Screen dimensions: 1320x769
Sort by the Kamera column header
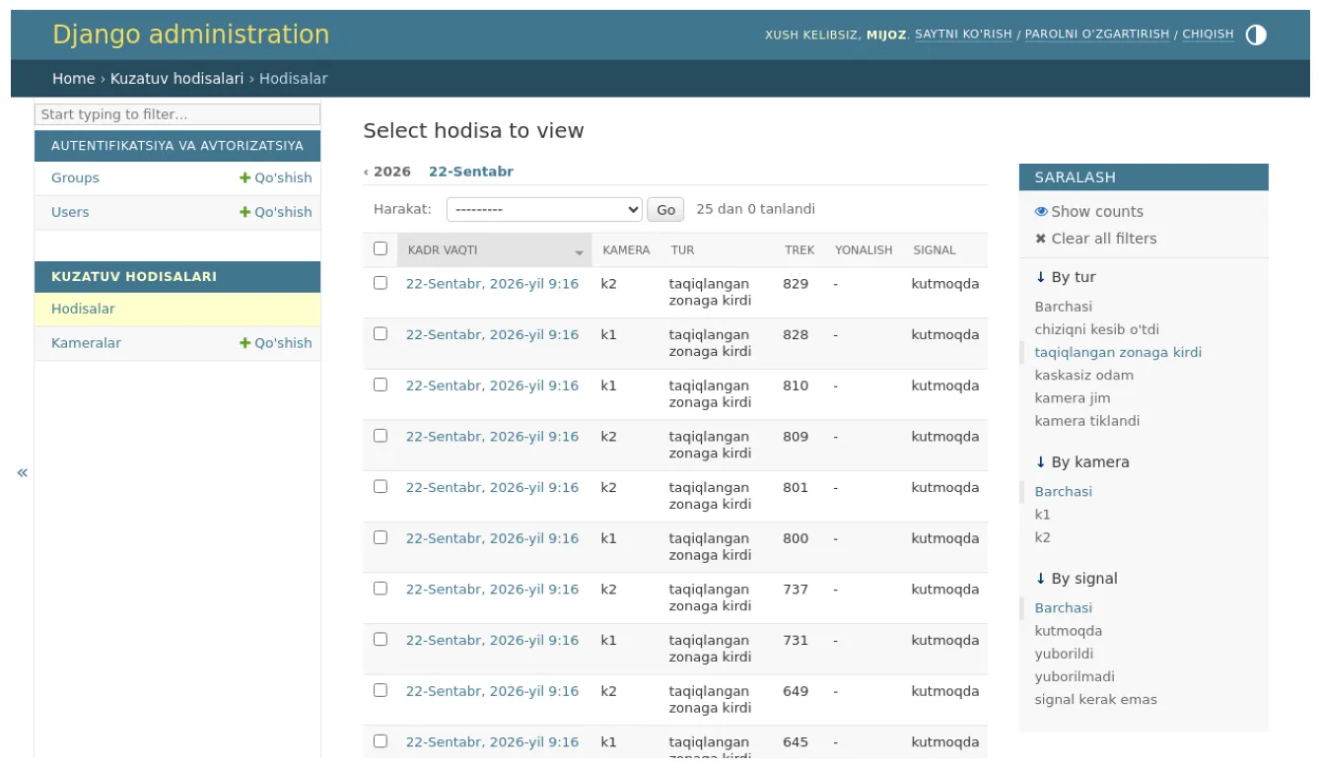point(626,250)
